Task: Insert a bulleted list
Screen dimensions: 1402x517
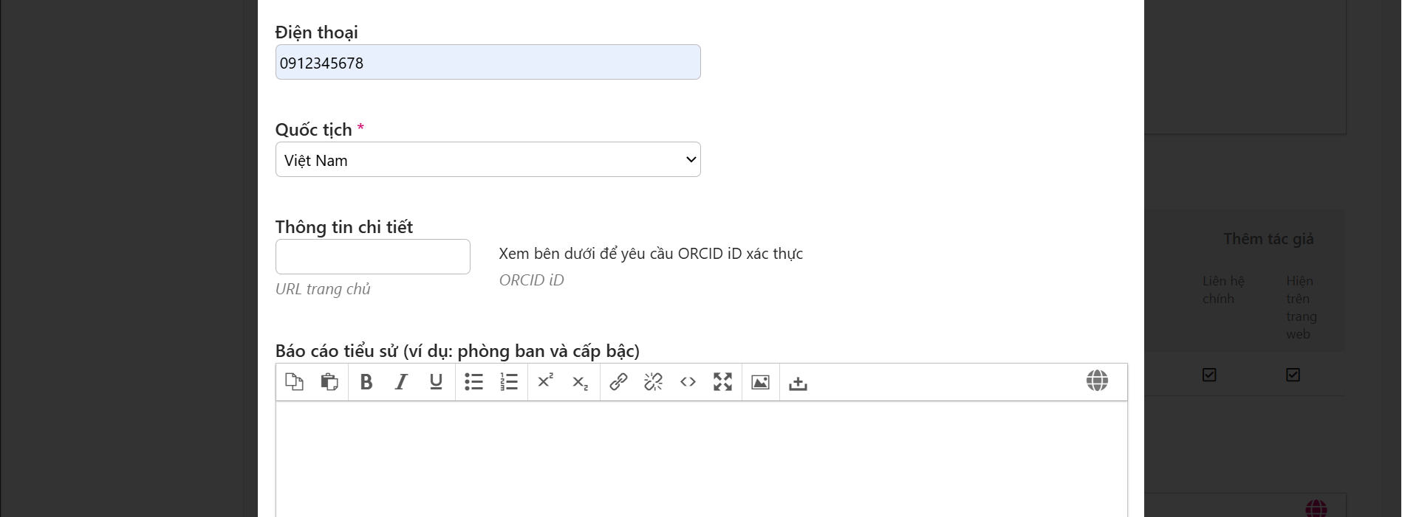Action: (x=473, y=382)
